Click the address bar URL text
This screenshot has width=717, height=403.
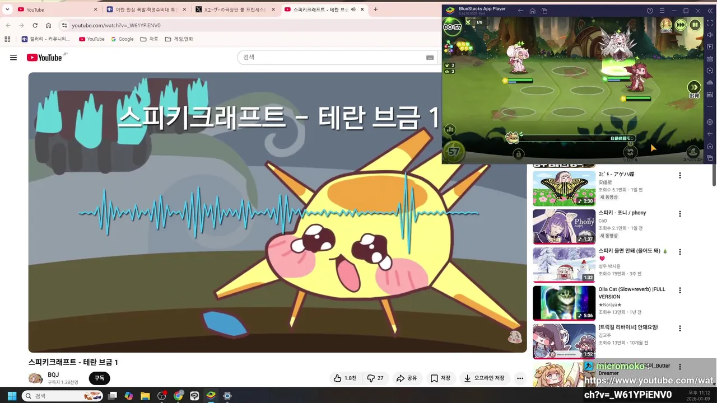116,25
